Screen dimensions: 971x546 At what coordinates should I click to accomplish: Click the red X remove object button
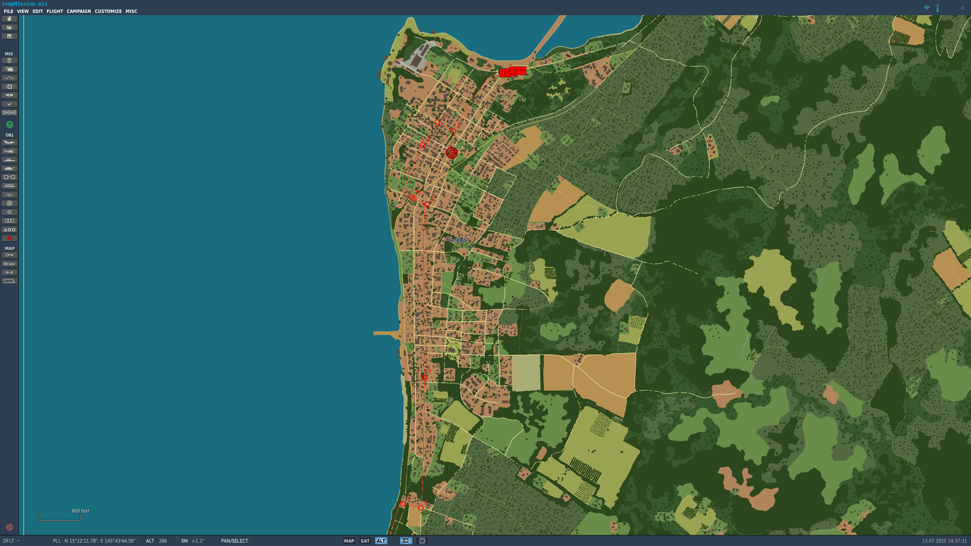9,238
